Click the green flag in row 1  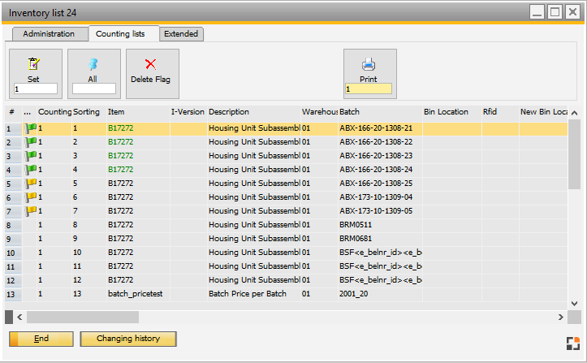(x=31, y=128)
